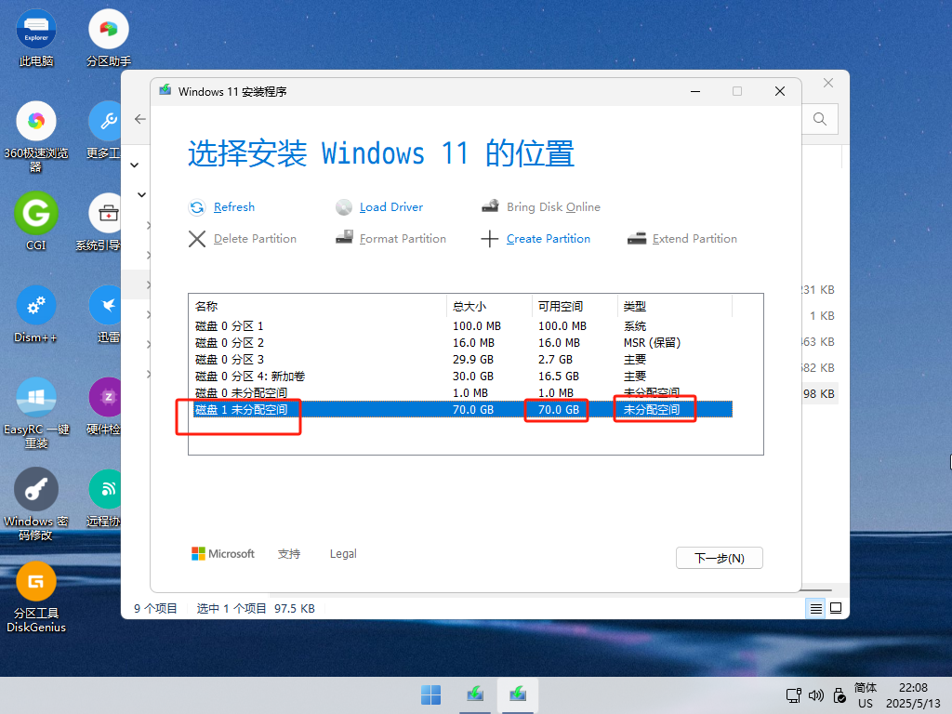Click the Bring Disk Online icon

[491, 206]
